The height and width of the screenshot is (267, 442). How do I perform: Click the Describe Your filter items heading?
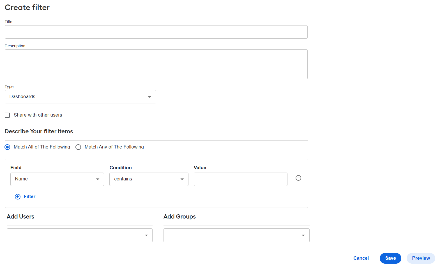pyautogui.click(x=39, y=131)
